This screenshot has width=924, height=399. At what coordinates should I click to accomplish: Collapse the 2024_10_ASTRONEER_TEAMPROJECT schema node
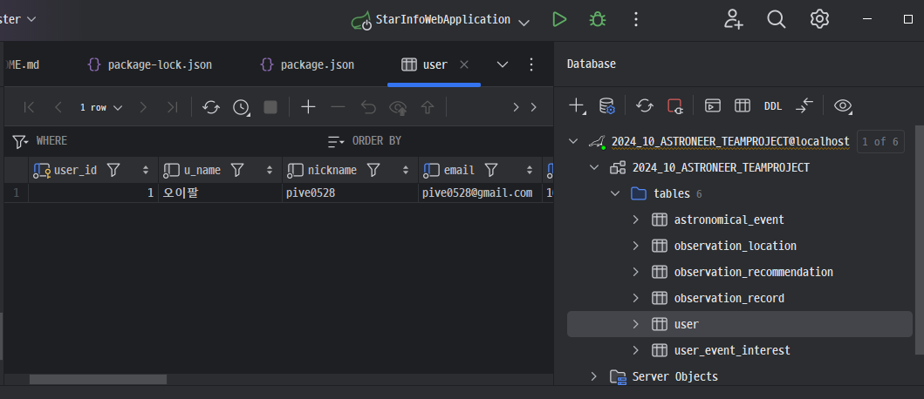(x=594, y=168)
